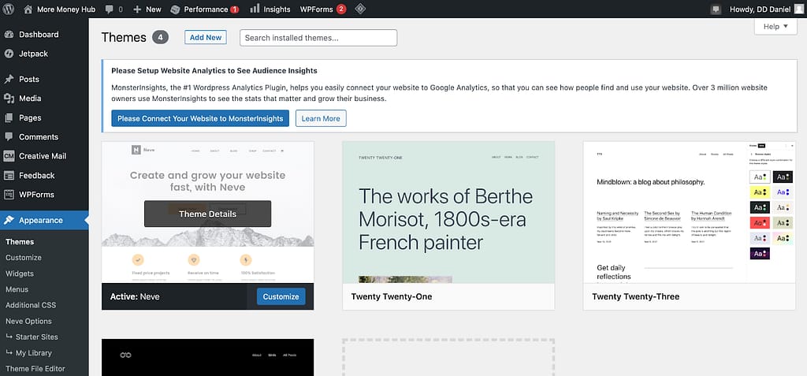
Task: Open Theme File Editor submenu item
Action: 35,368
